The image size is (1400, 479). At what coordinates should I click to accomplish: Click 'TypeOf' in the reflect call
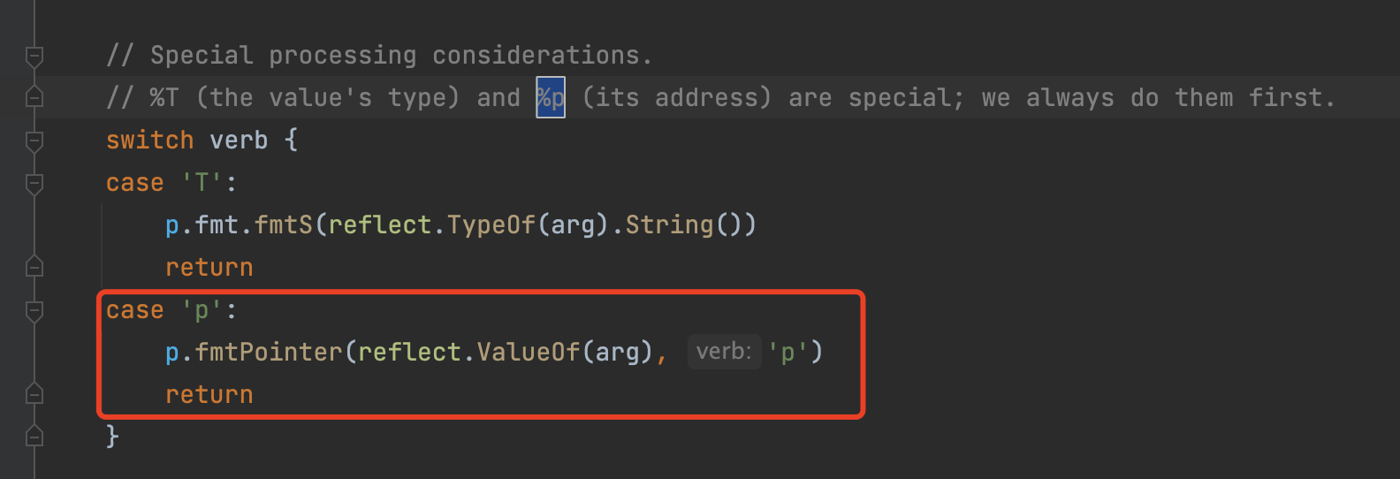(x=491, y=225)
